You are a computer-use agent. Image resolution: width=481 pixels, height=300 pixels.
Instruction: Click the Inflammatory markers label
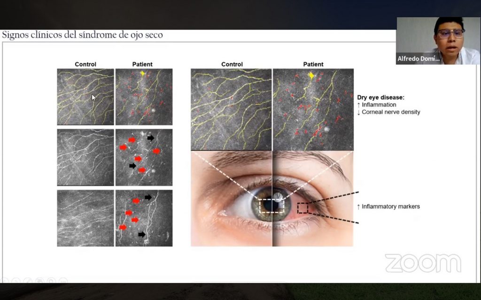(388, 207)
